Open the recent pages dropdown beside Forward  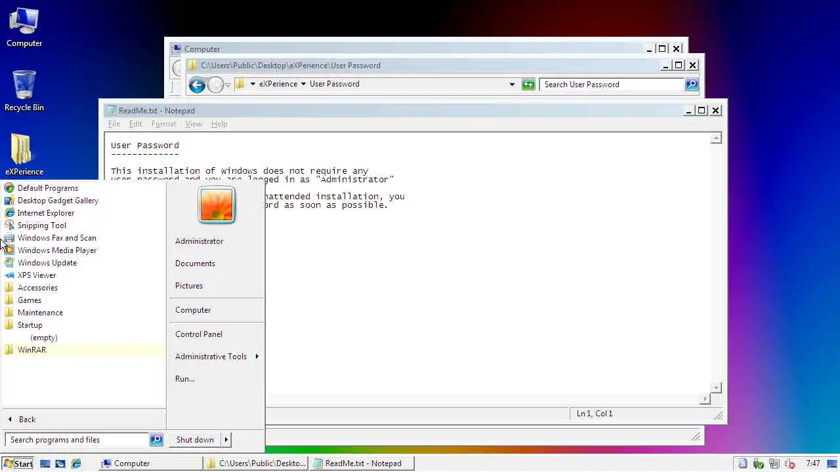[x=228, y=85]
